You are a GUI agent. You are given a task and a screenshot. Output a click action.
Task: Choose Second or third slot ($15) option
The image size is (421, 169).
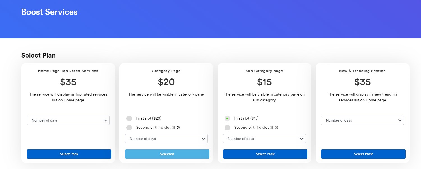tap(129, 128)
